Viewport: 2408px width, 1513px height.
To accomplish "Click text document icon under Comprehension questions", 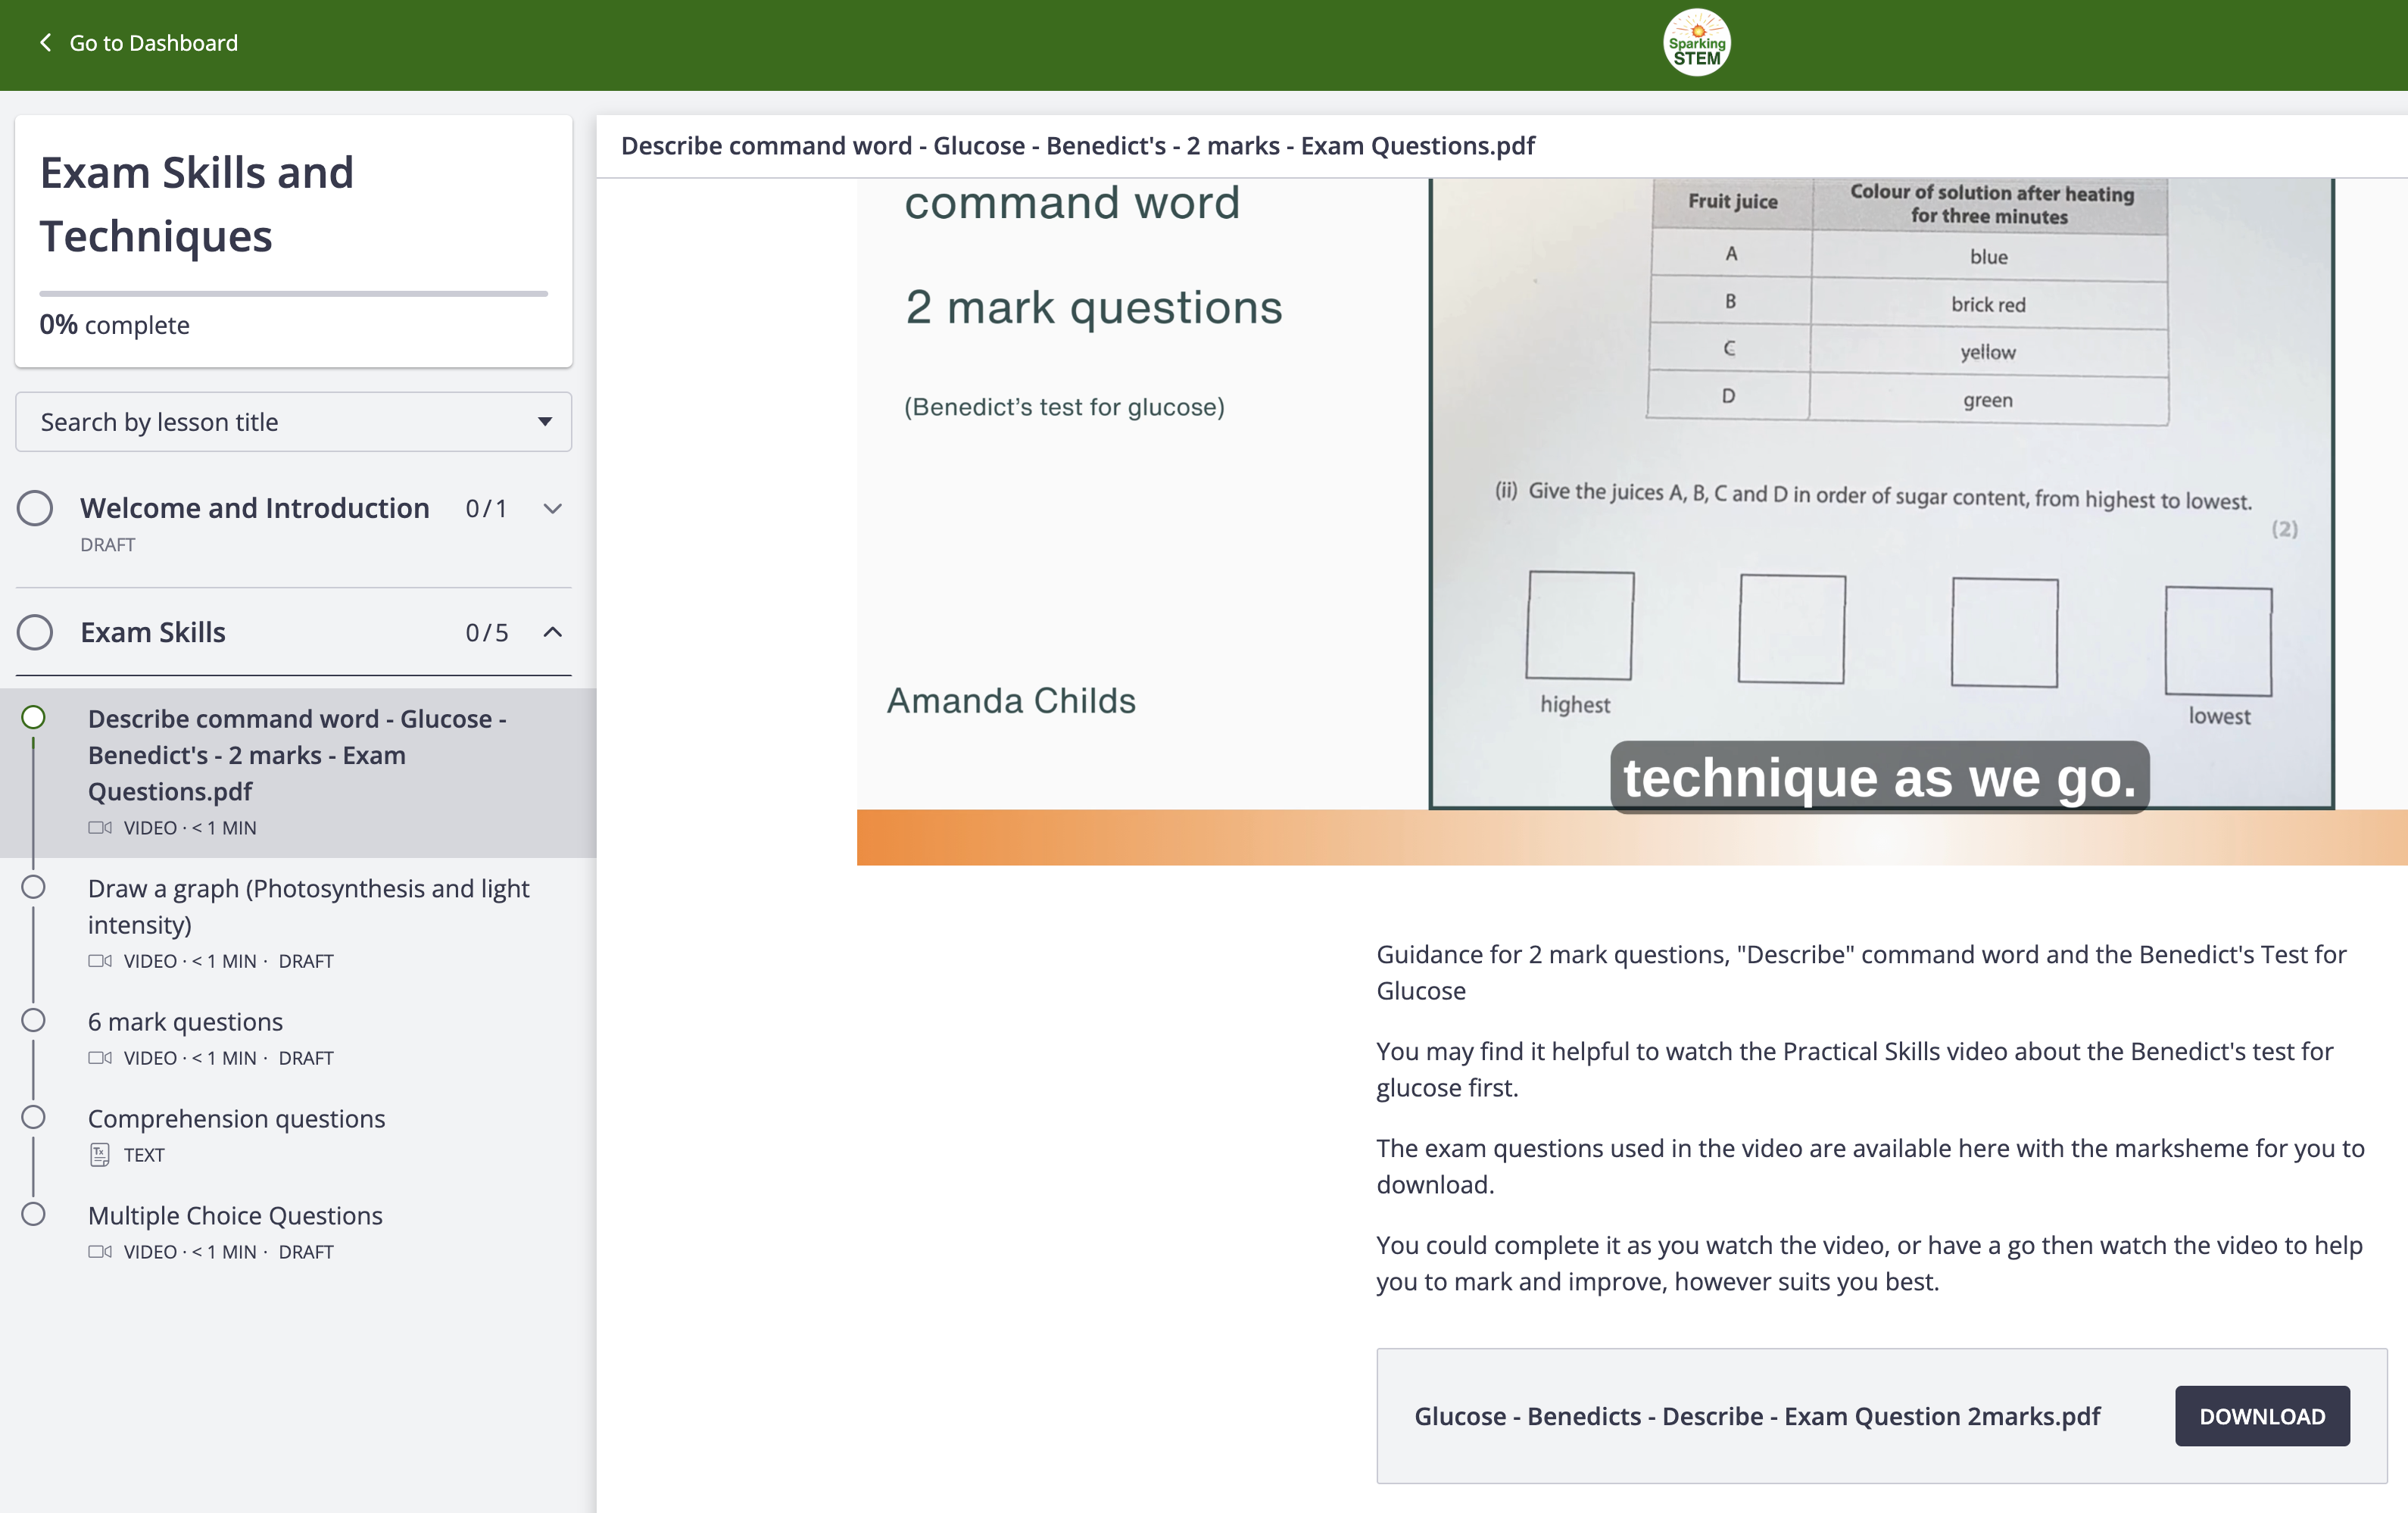I will tap(99, 1155).
